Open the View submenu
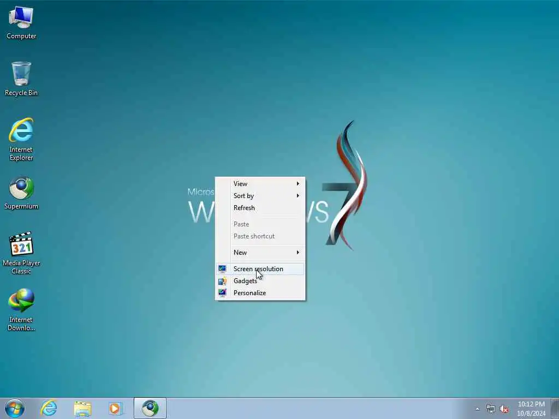This screenshot has height=419, width=559. (260, 183)
